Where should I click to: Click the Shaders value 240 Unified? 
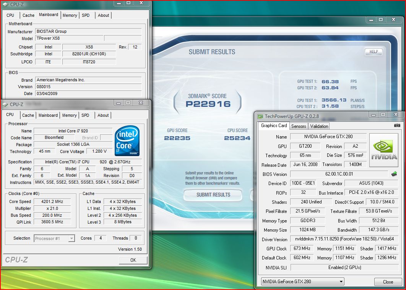click(x=311, y=202)
